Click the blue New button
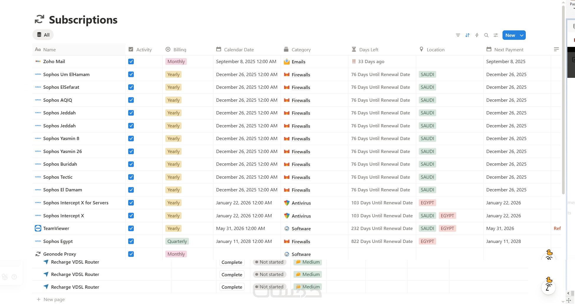This screenshot has height=304, width=575. click(x=510, y=35)
